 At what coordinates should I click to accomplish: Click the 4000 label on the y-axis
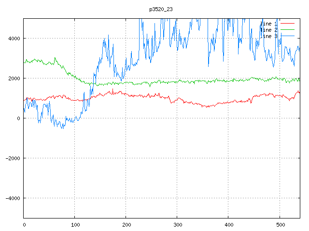click(x=14, y=38)
